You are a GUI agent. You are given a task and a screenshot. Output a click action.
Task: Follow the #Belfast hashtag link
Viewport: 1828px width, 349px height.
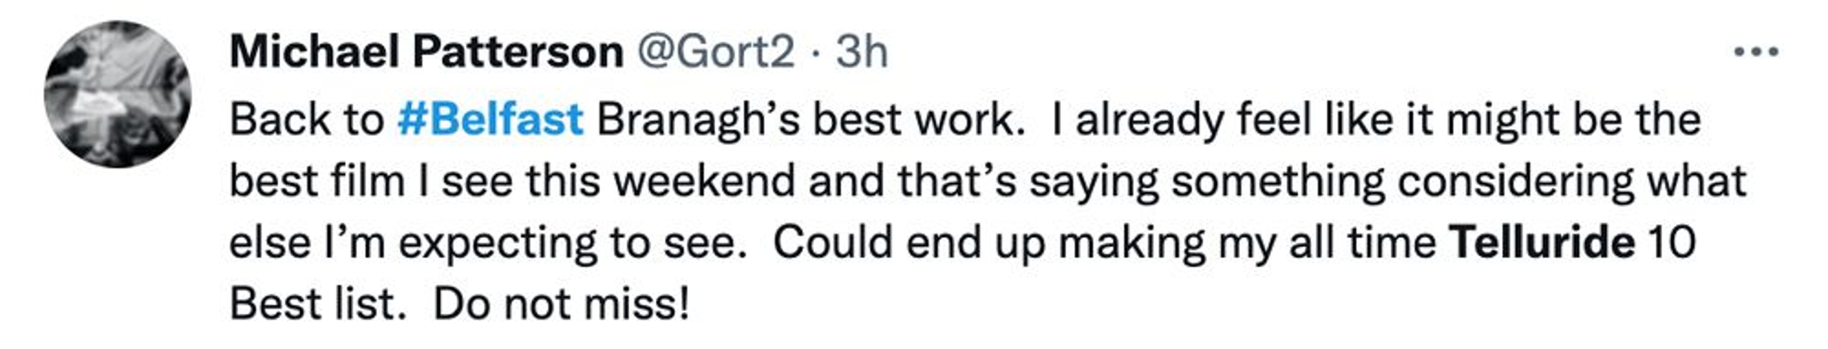tap(490, 119)
